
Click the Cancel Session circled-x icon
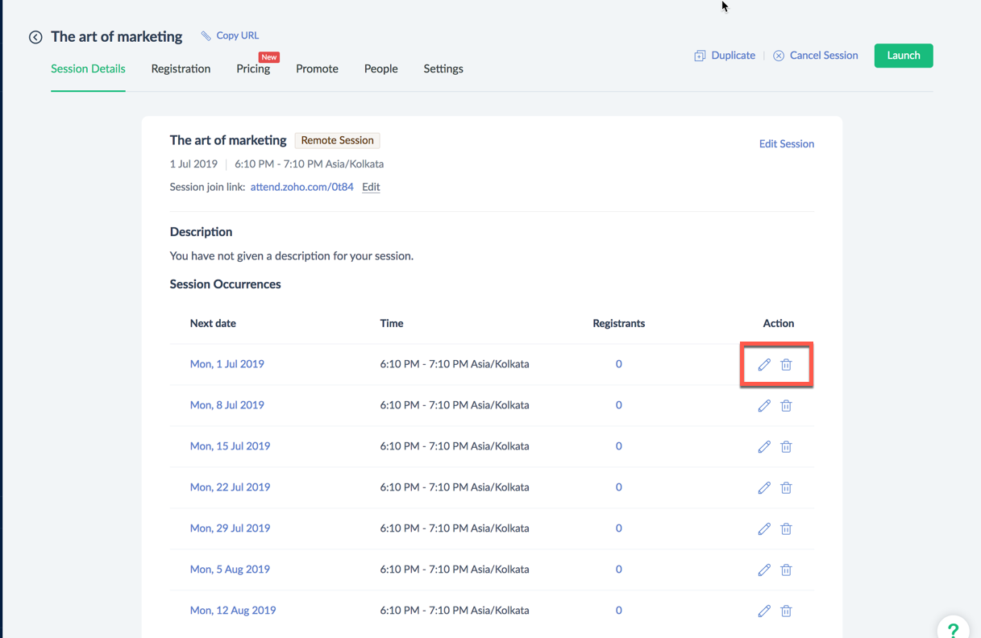coord(779,56)
